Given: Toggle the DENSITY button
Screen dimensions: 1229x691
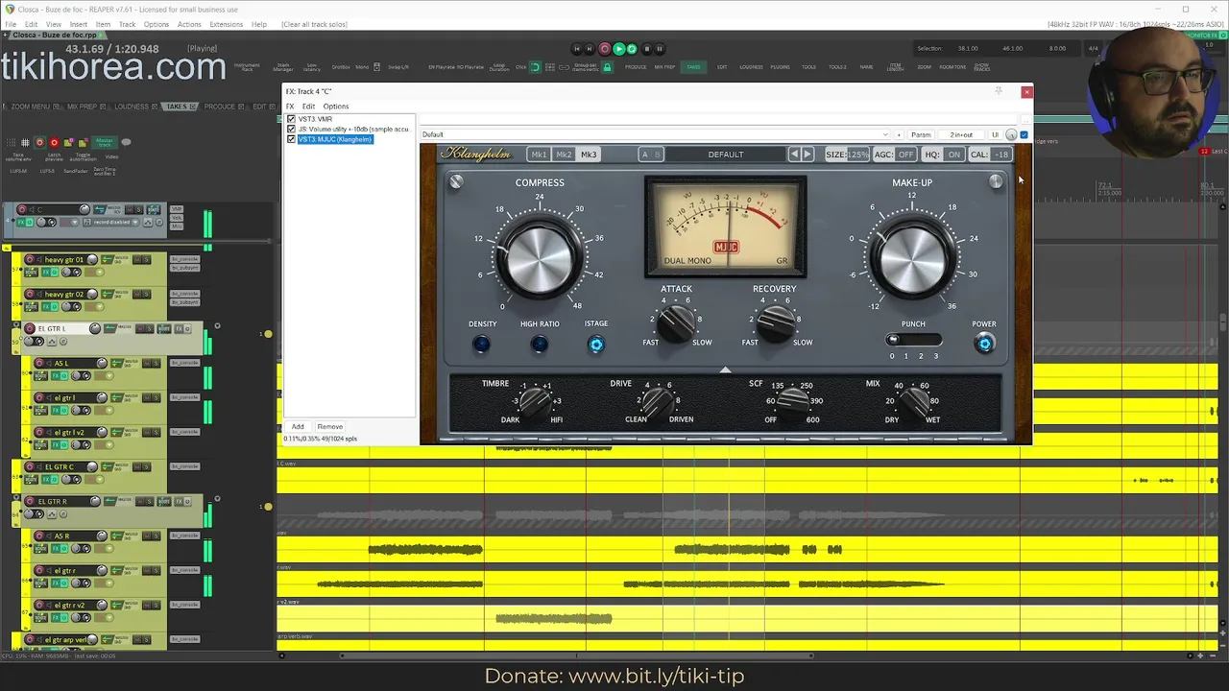Looking at the screenshot, I should tap(482, 344).
